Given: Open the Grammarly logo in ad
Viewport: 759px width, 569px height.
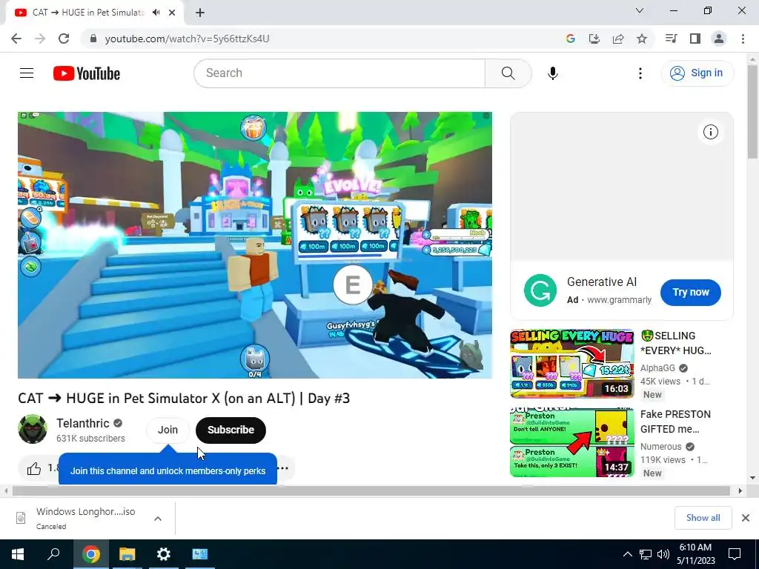Looking at the screenshot, I should click(540, 290).
